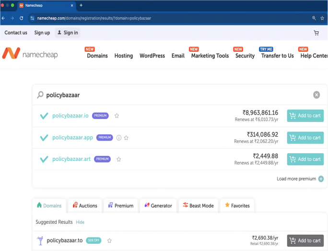Hide the Suggested Results section

(x=80, y=222)
